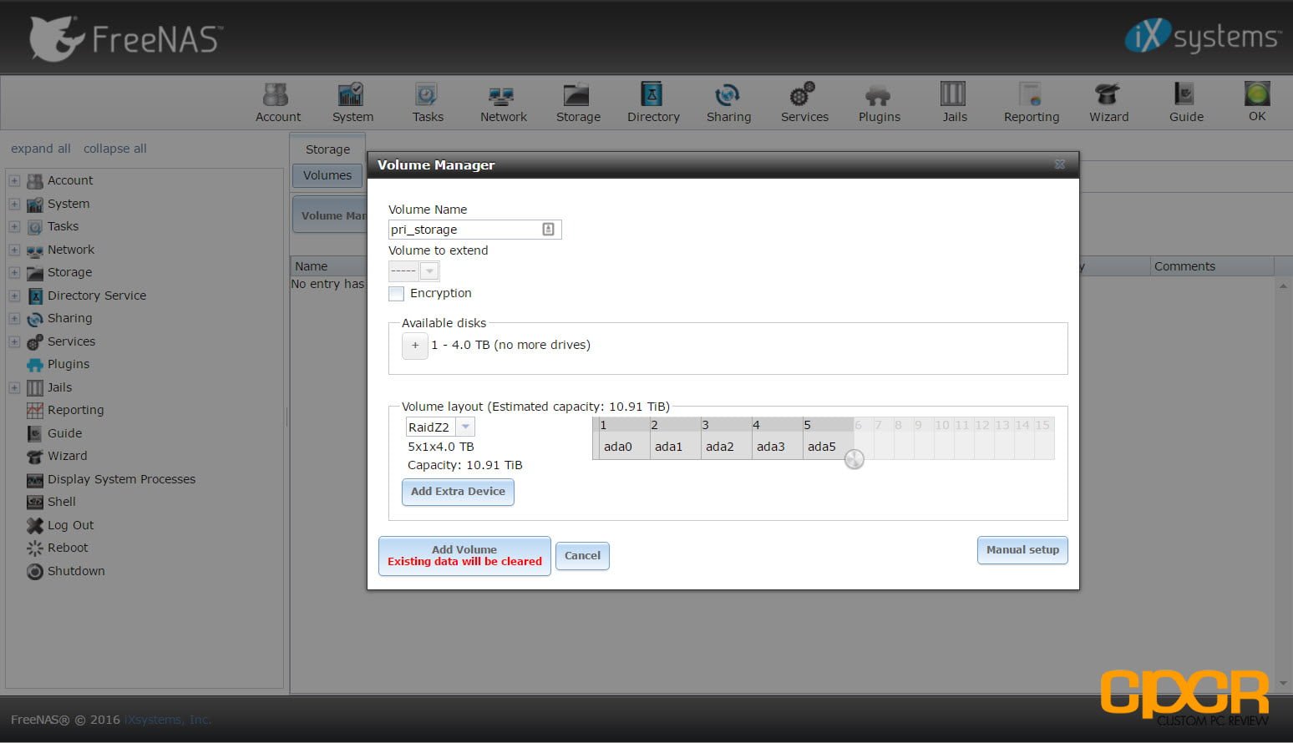Toggle the Encryption checkbox
1293x743 pixels.
[x=396, y=294]
